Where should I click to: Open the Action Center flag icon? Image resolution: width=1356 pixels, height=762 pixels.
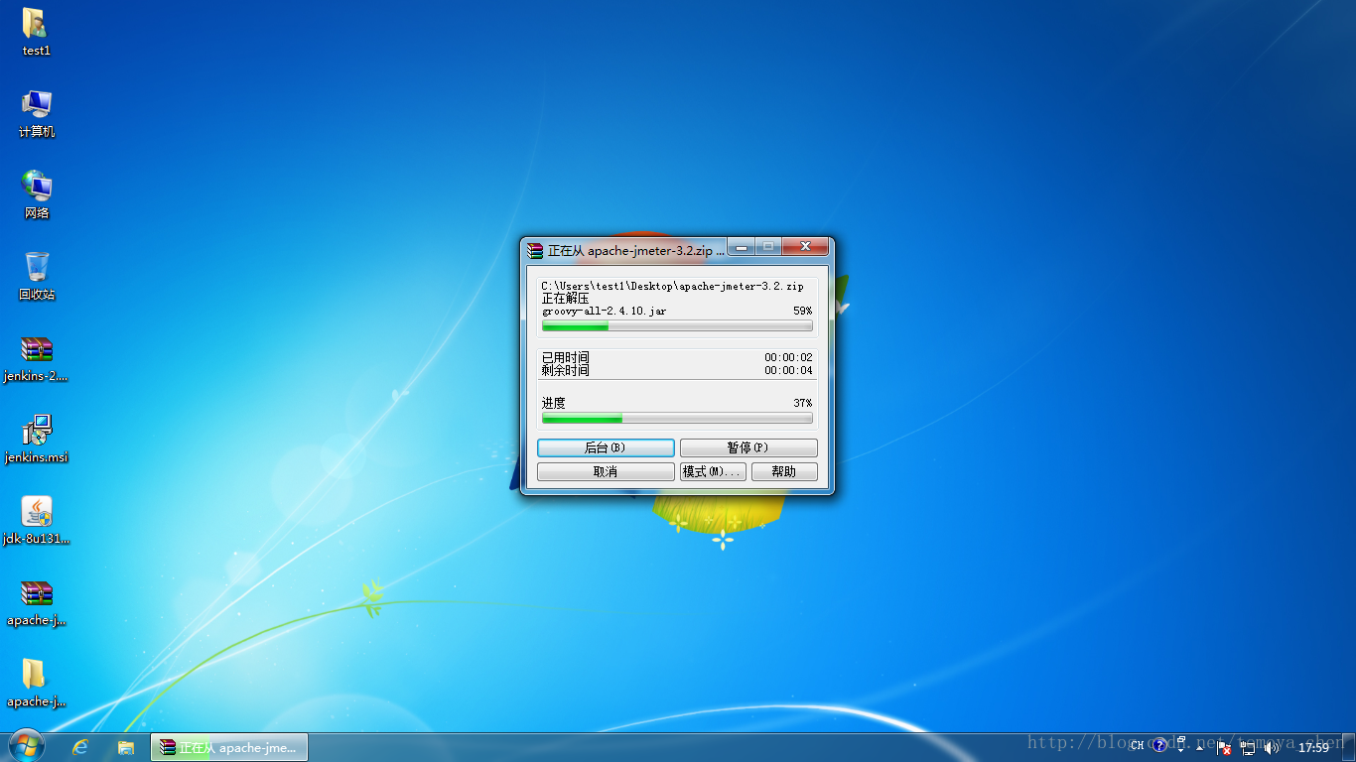(1224, 748)
